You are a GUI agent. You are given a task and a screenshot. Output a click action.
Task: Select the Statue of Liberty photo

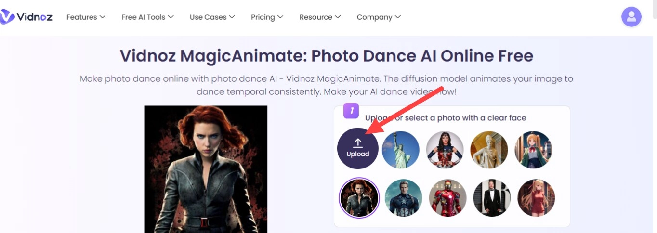[x=401, y=150]
